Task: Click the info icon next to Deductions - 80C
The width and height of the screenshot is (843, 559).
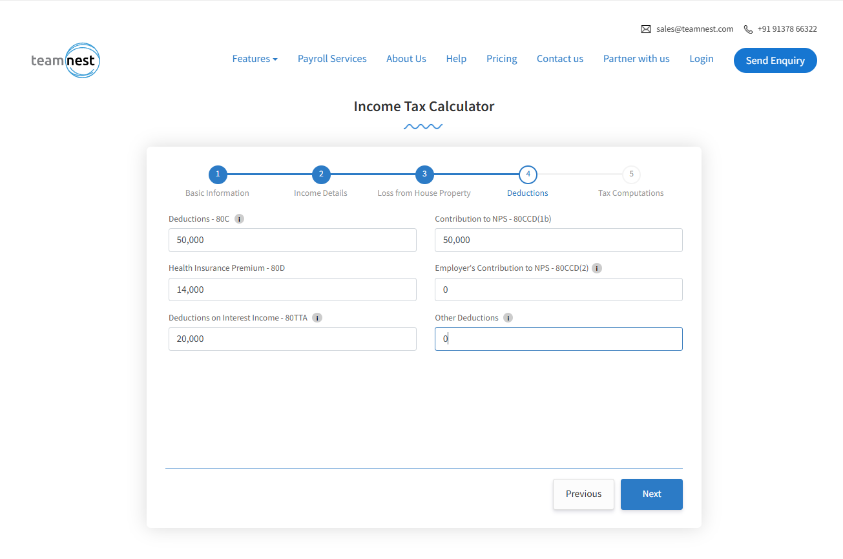Action: pyautogui.click(x=239, y=219)
